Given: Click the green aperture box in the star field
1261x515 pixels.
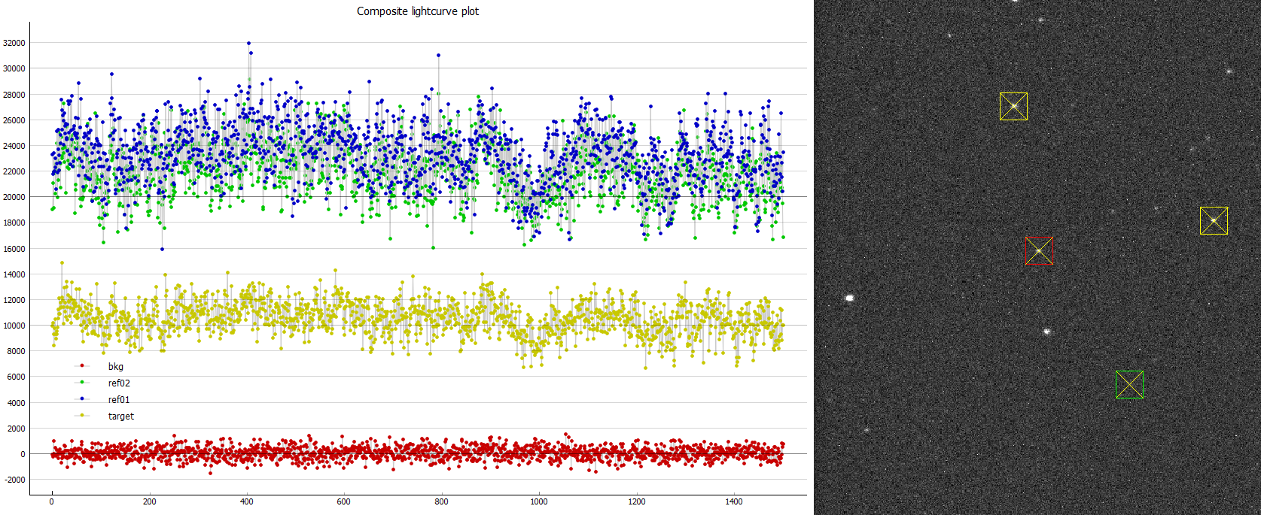Looking at the screenshot, I should click(1129, 384).
